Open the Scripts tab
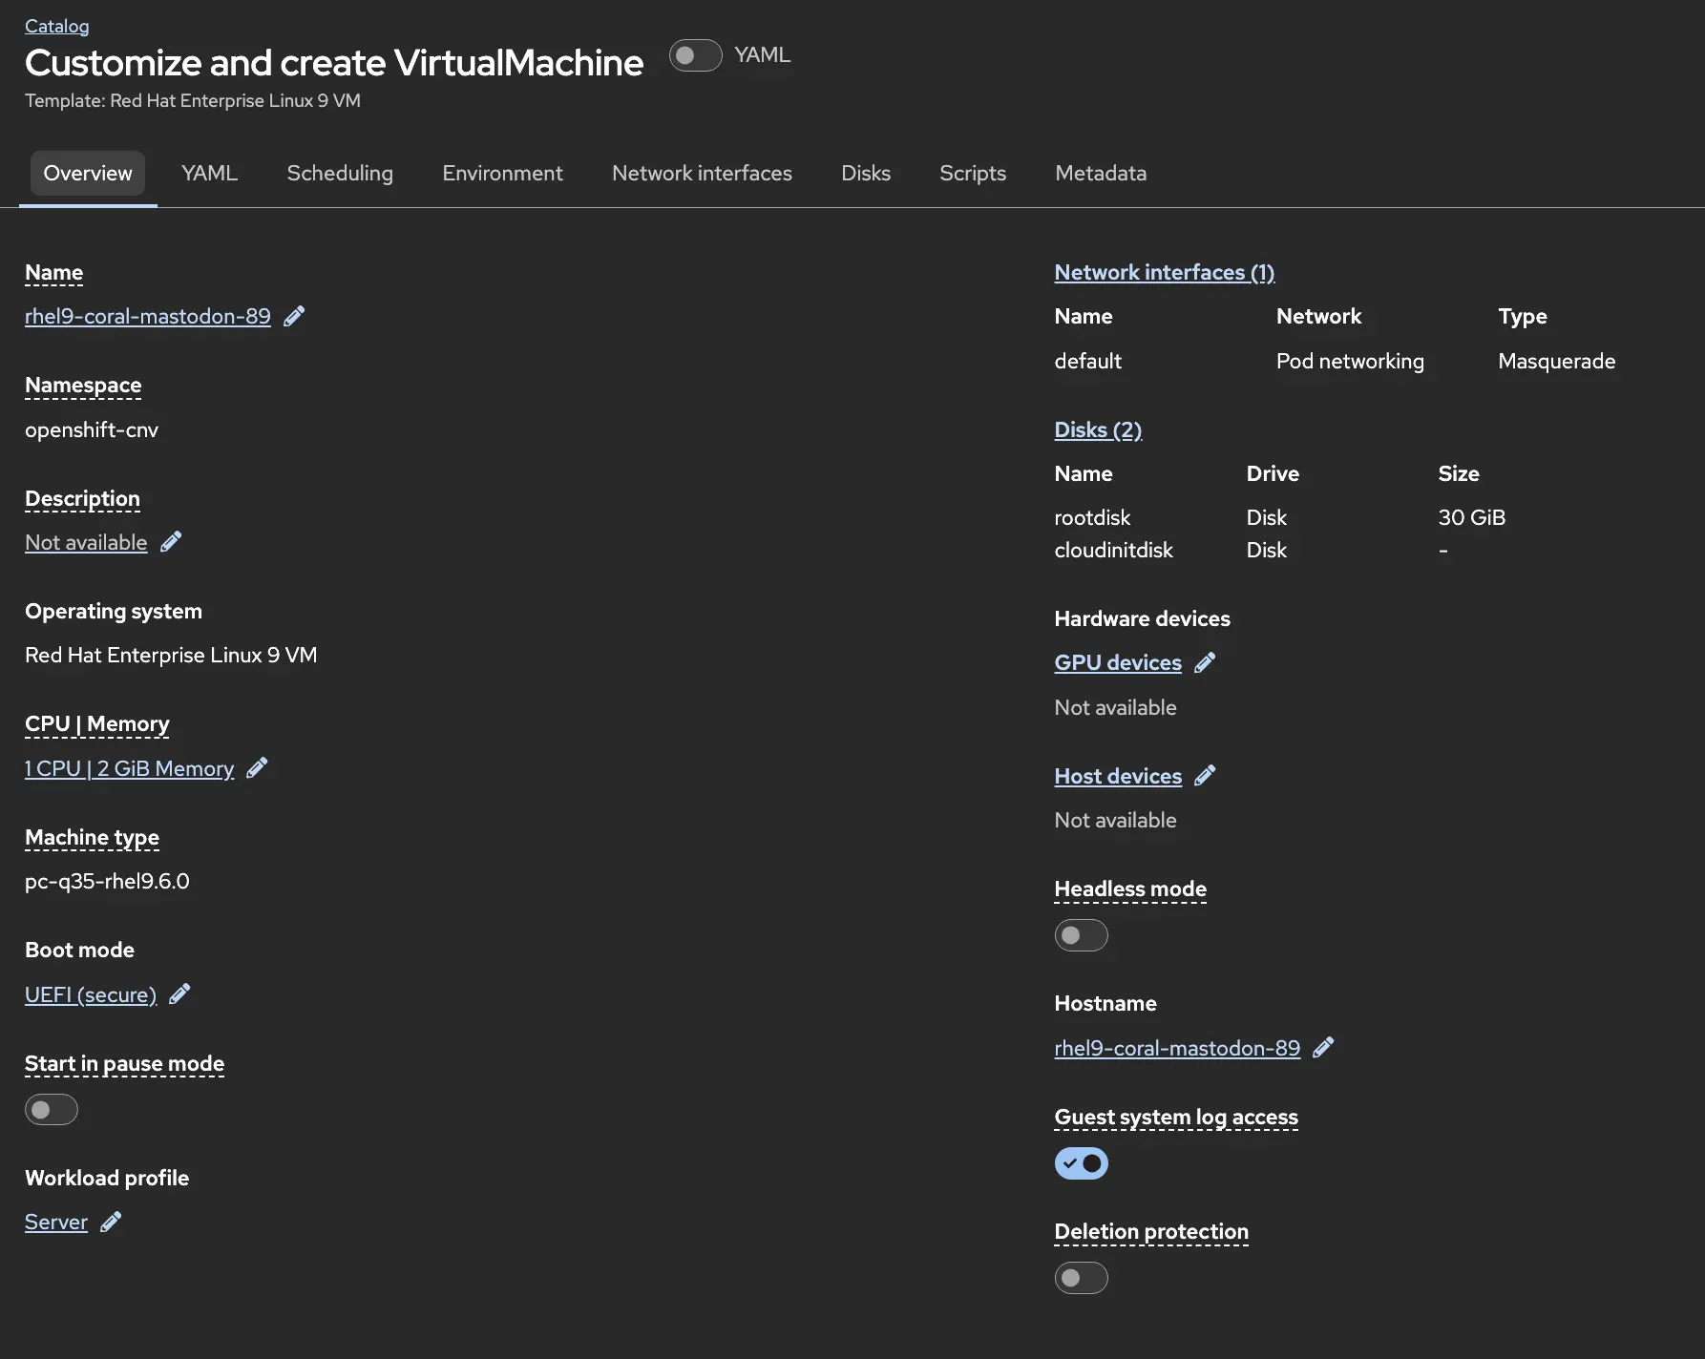The image size is (1705, 1359). point(973,173)
